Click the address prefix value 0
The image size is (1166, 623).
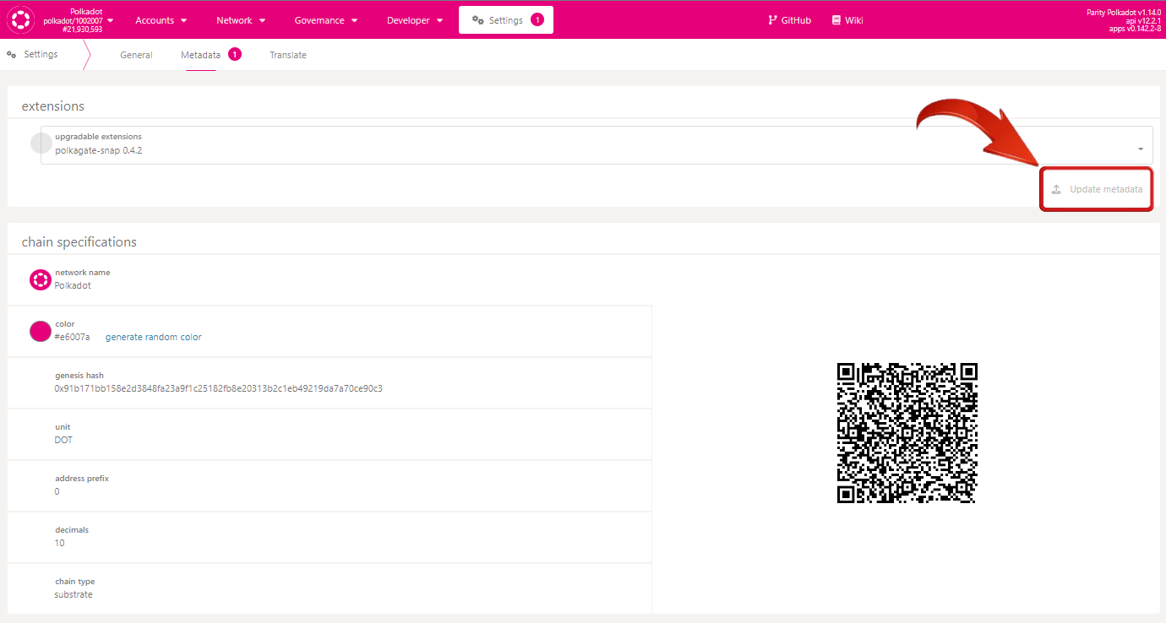pyautogui.click(x=57, y=491)
